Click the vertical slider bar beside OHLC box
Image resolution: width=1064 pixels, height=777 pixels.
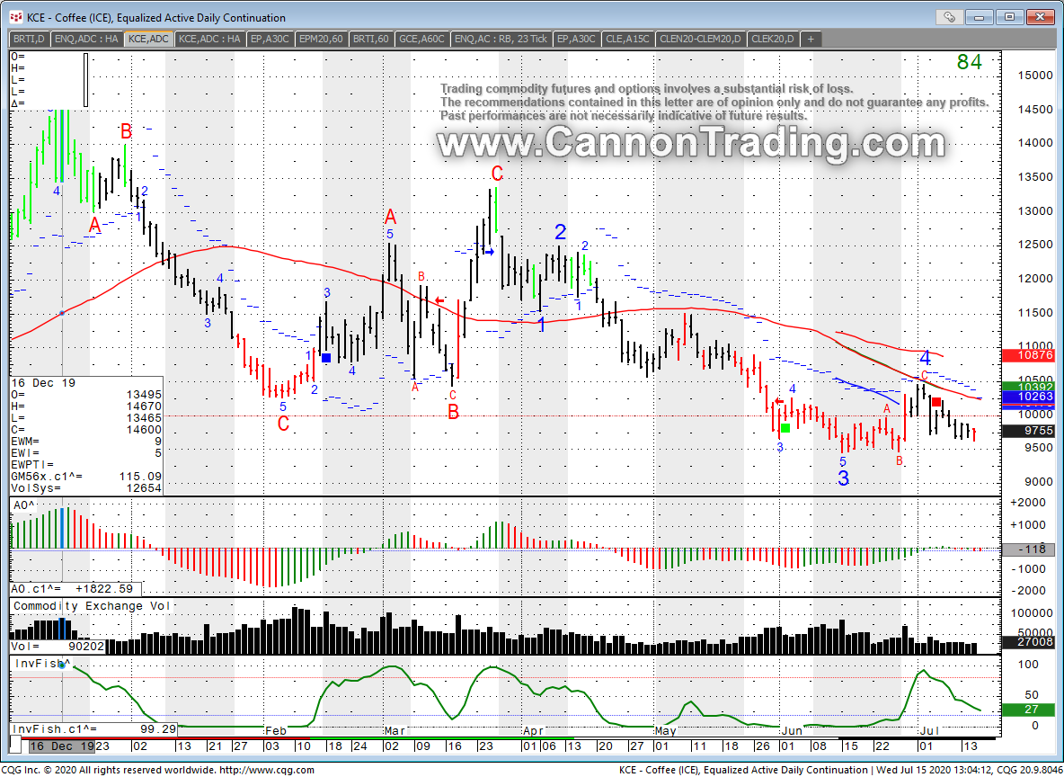86,79
